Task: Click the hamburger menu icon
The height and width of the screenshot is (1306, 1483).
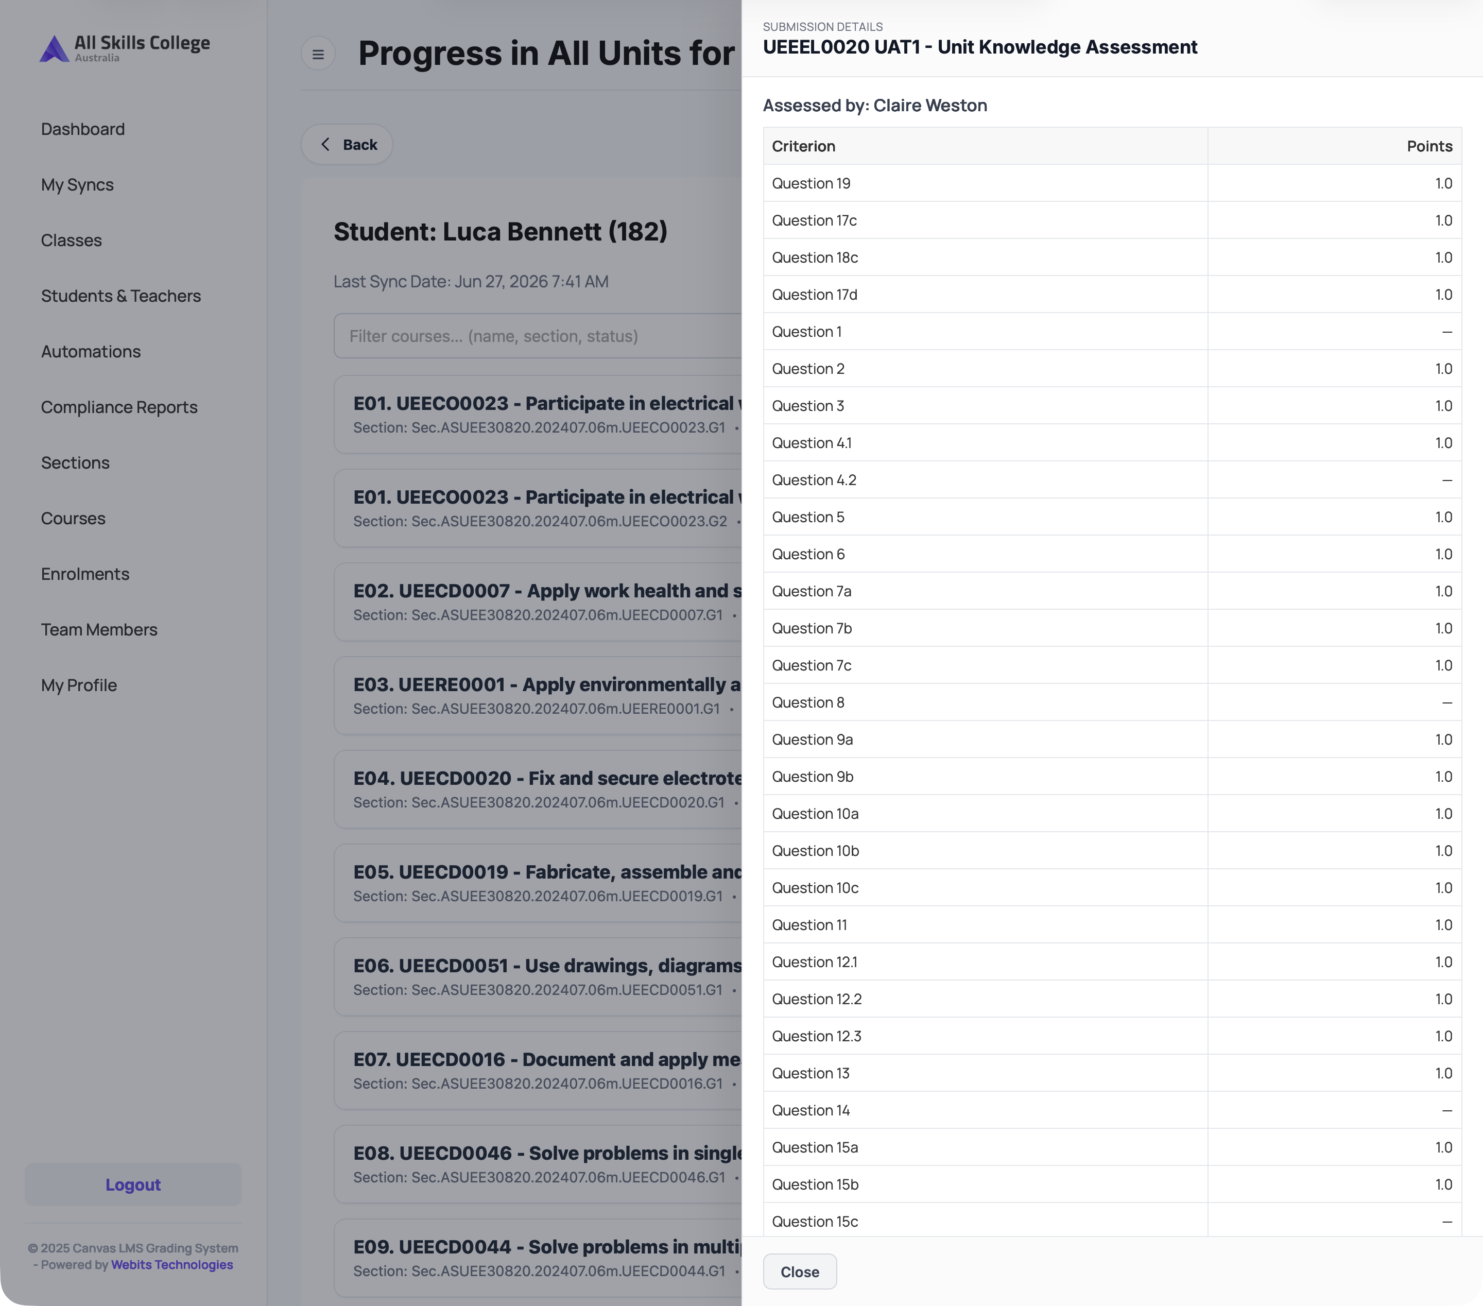Action: (x=318, y=54)
